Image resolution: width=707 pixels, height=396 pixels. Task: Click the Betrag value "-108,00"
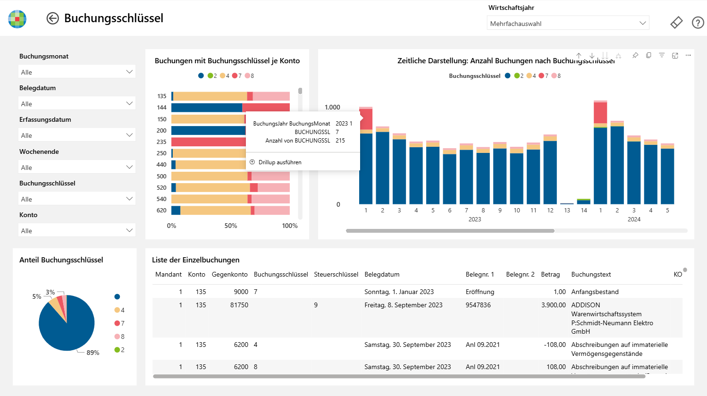pos(555,345)
